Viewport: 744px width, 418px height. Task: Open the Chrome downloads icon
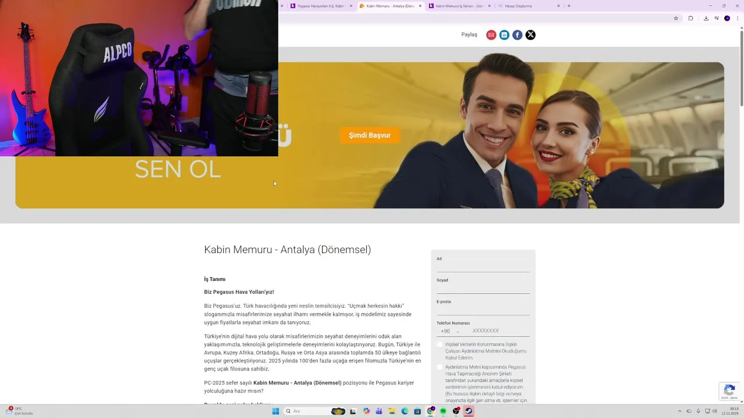tap(706, 19)
